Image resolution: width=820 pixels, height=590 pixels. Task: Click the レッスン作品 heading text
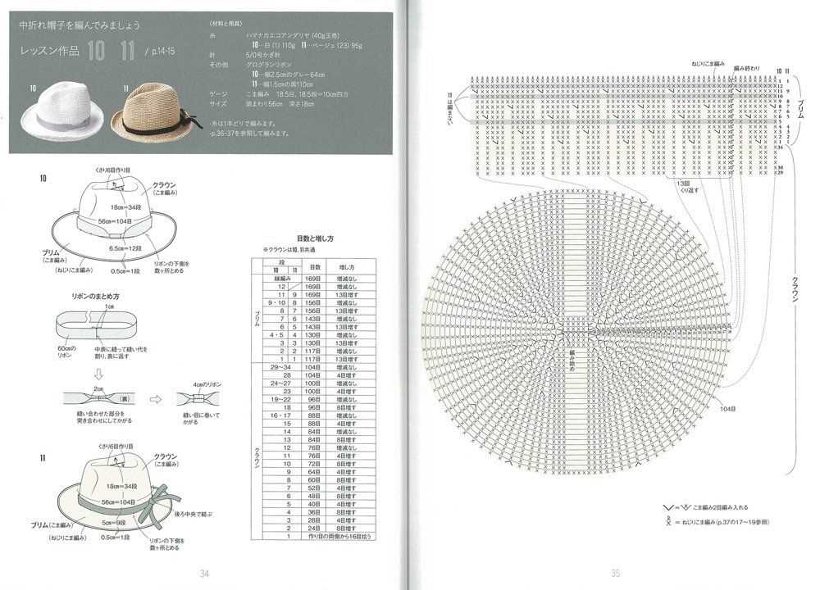coord(49,51)
